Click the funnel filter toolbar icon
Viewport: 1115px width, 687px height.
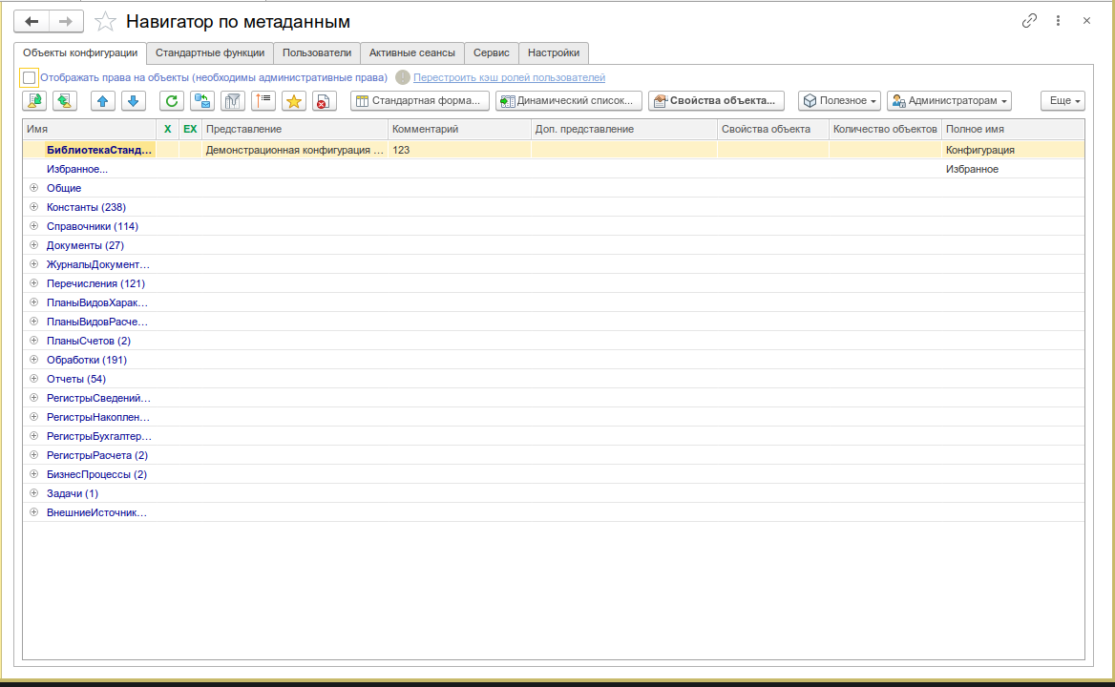point(233,101)
